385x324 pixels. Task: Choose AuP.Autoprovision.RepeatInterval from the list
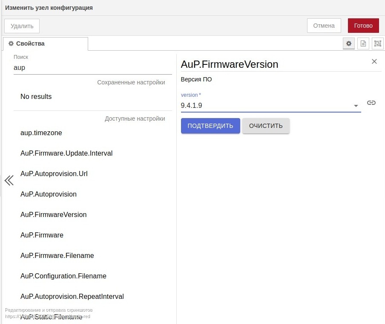click(72, 296)
